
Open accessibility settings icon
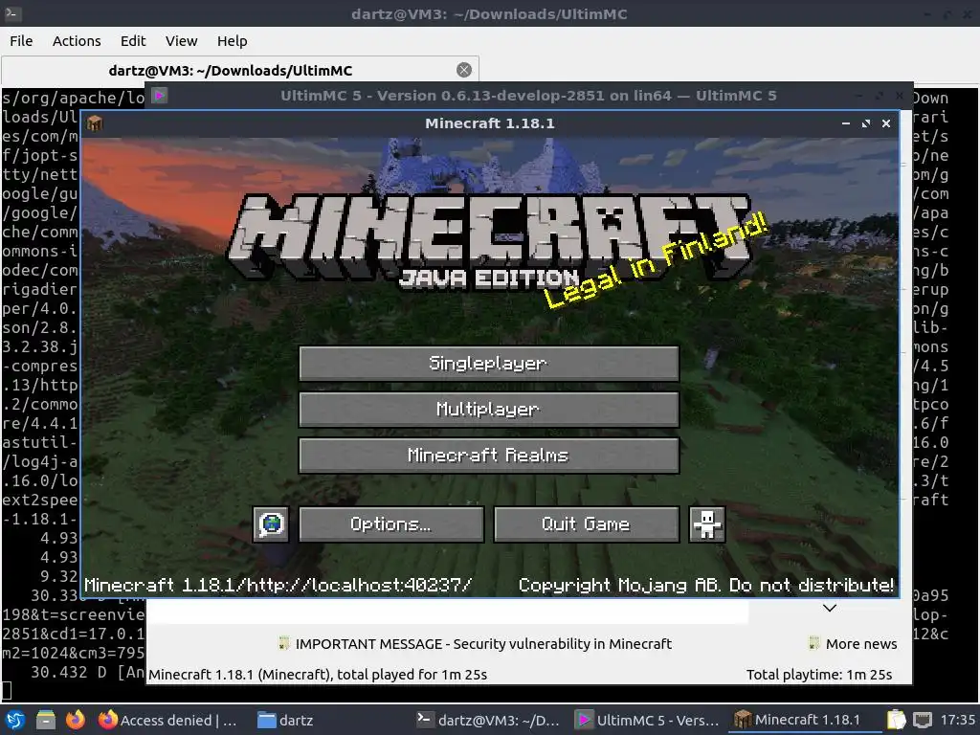tap(707, 523)
